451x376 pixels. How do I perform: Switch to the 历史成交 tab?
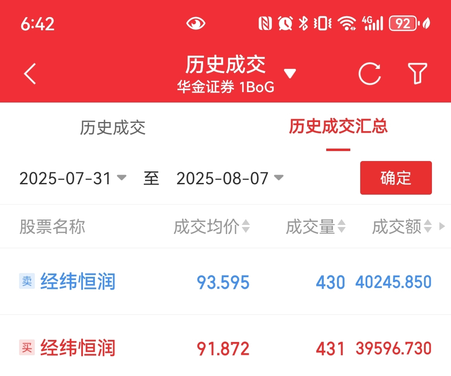[112, 127]
